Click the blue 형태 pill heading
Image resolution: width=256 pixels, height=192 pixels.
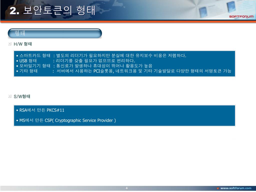(55, 33)
